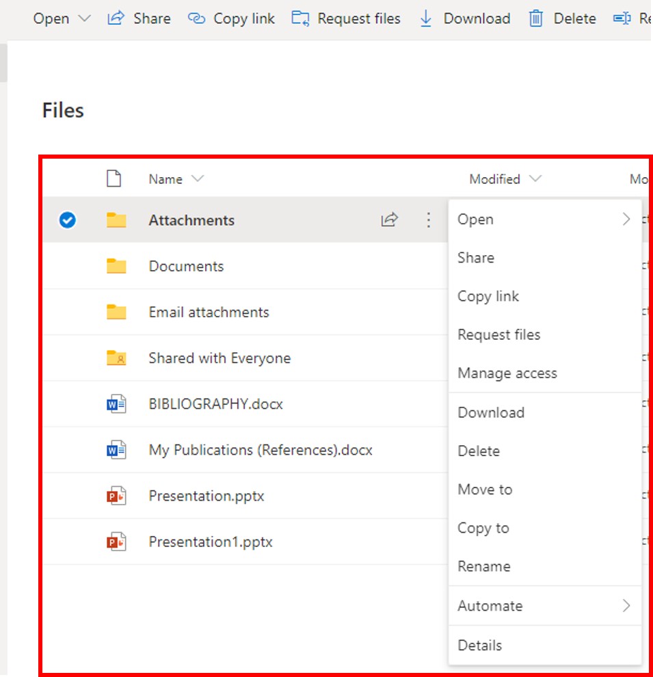Click the Download arrow icon in toolbar
Screen dimensions: 653x677
pos(426,18)
